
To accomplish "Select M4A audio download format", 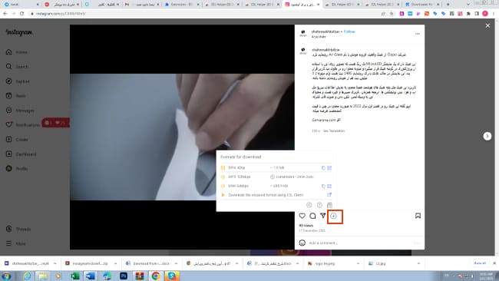I will point(276,186).
